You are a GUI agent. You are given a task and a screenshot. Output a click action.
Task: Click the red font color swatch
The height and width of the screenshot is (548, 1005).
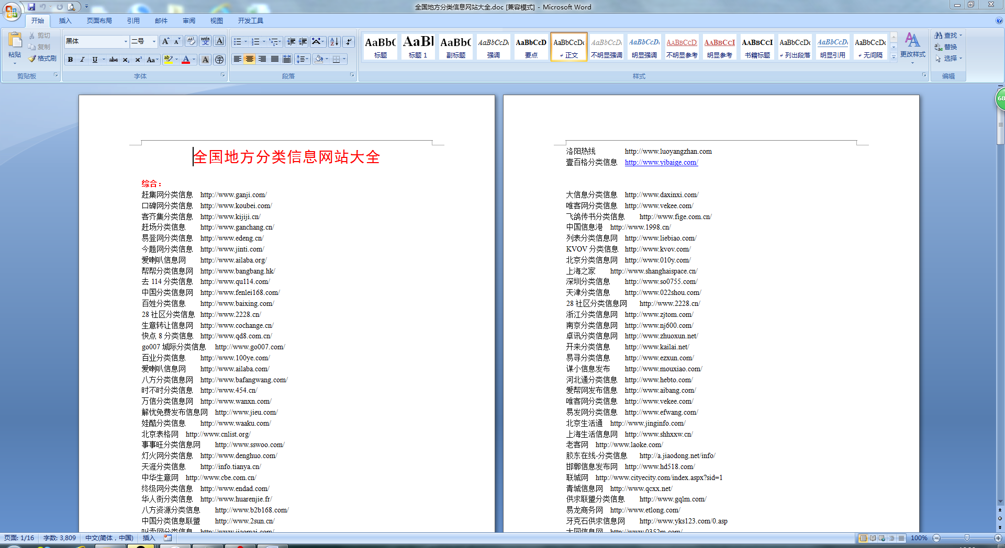[186, 60]
